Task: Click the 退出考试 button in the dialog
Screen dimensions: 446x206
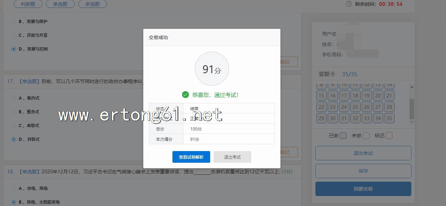Action: [x=232, y=157]
